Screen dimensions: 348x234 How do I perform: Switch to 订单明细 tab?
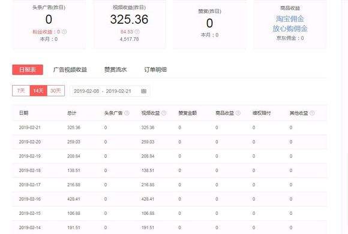[155, 70]
